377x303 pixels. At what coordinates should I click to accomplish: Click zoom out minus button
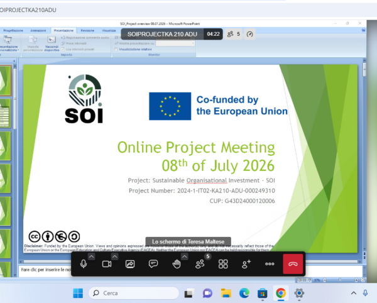[325, 280]
